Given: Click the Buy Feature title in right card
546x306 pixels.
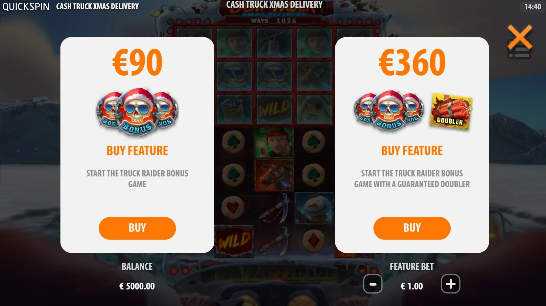Looking at the screenshot, I should coord(412,150).
